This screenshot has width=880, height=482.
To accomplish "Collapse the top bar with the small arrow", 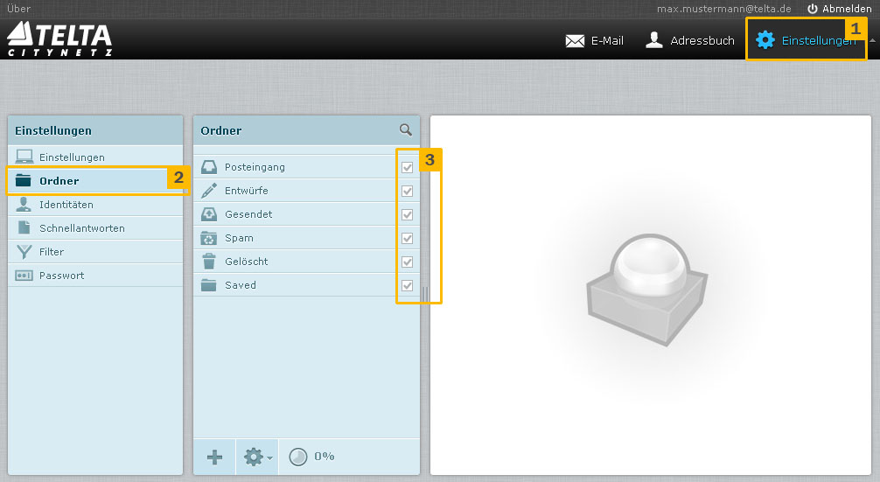I will [872, 40].
